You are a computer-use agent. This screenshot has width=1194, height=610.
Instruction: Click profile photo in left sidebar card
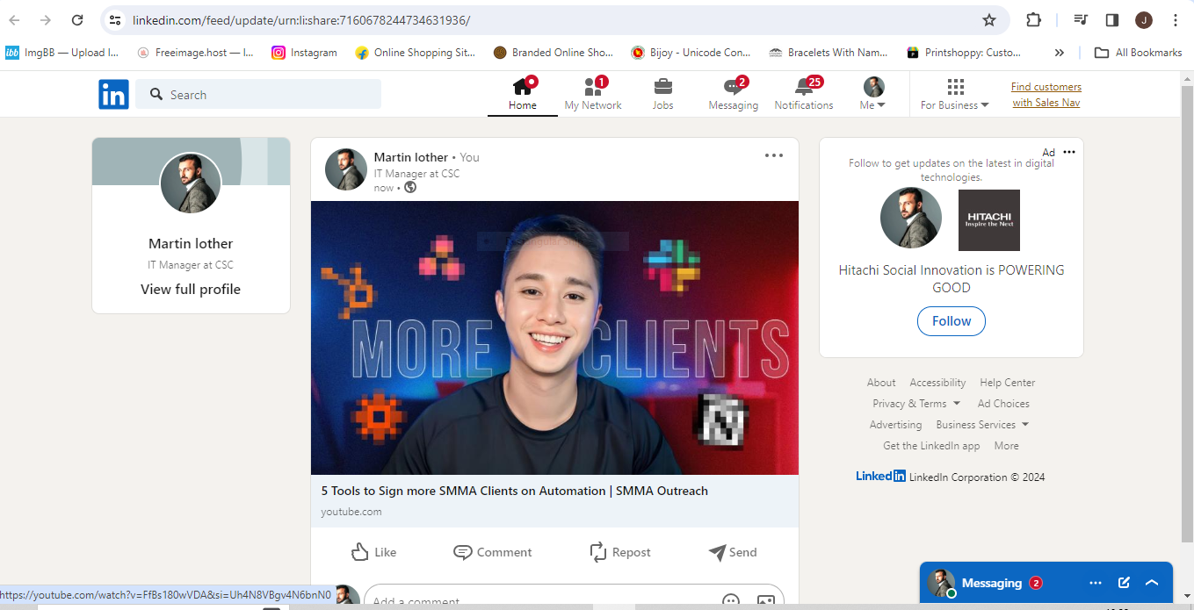coord(191,183)
